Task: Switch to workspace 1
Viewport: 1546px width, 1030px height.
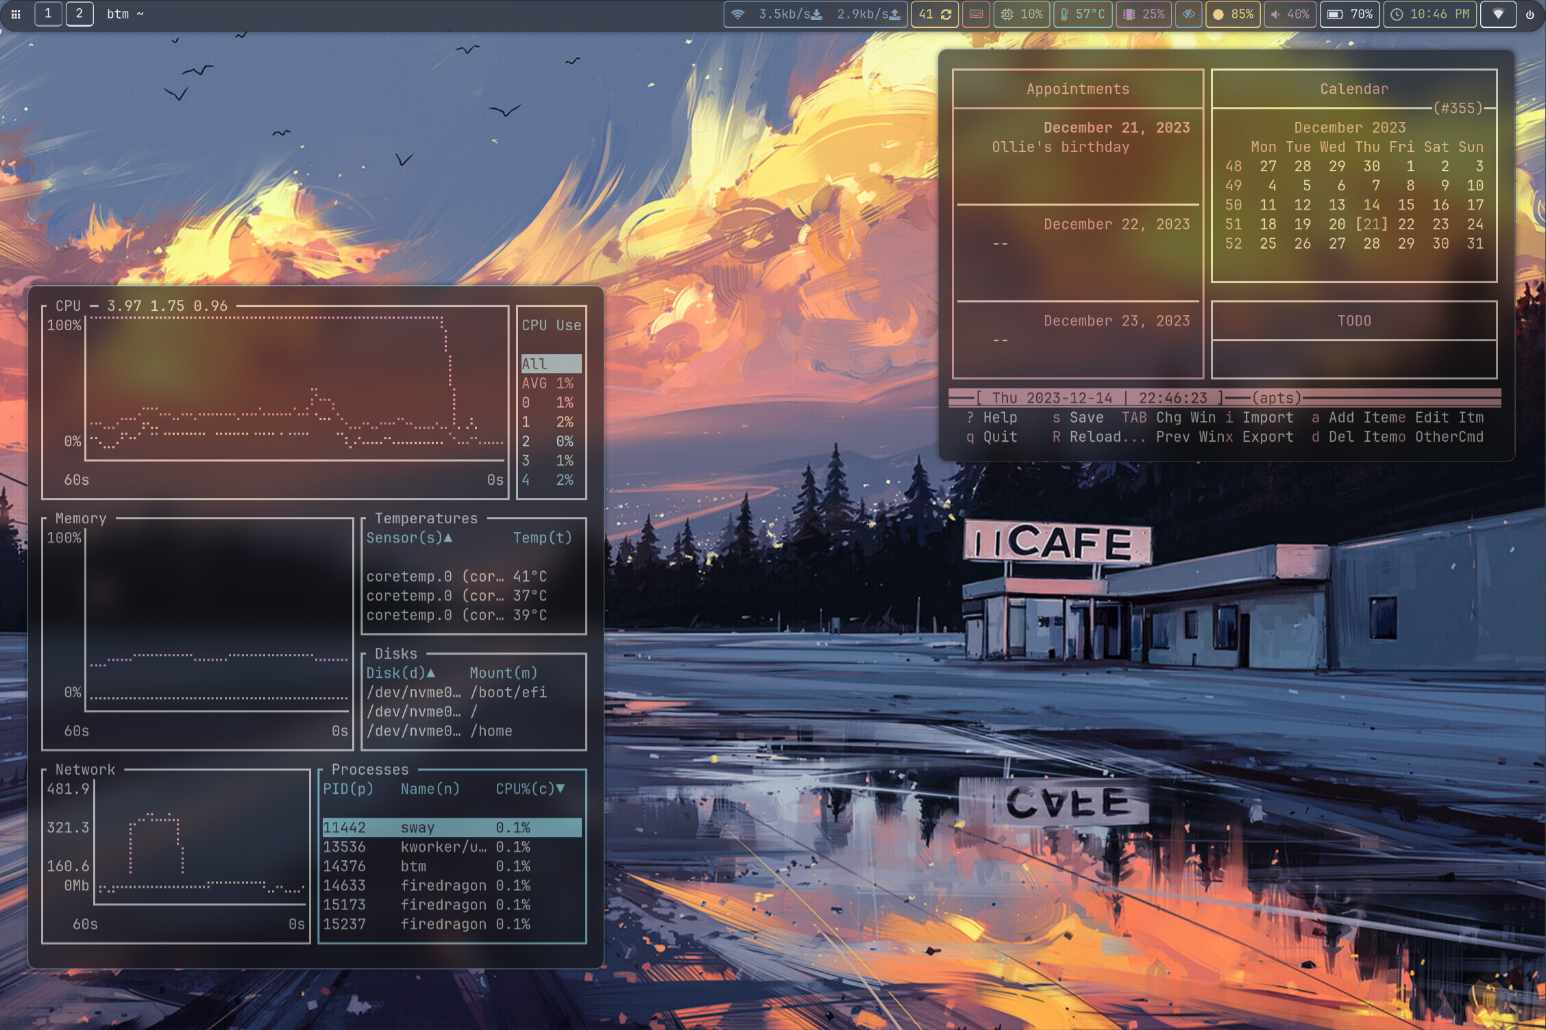Action: click(x=48, y=14)
